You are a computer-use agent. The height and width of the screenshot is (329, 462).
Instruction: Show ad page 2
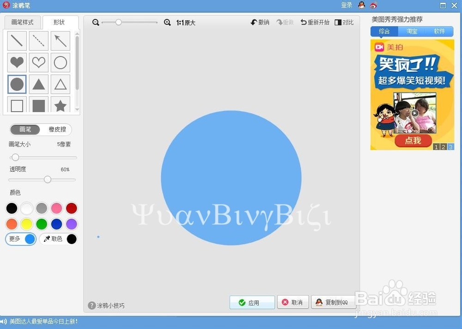coord(444,147)
